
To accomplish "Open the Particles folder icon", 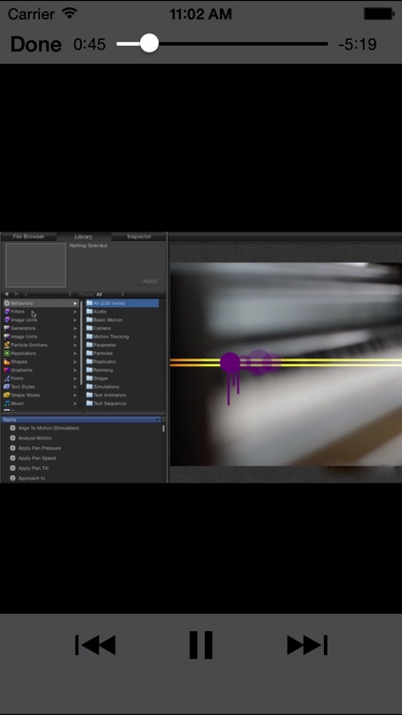I will 90,353.
